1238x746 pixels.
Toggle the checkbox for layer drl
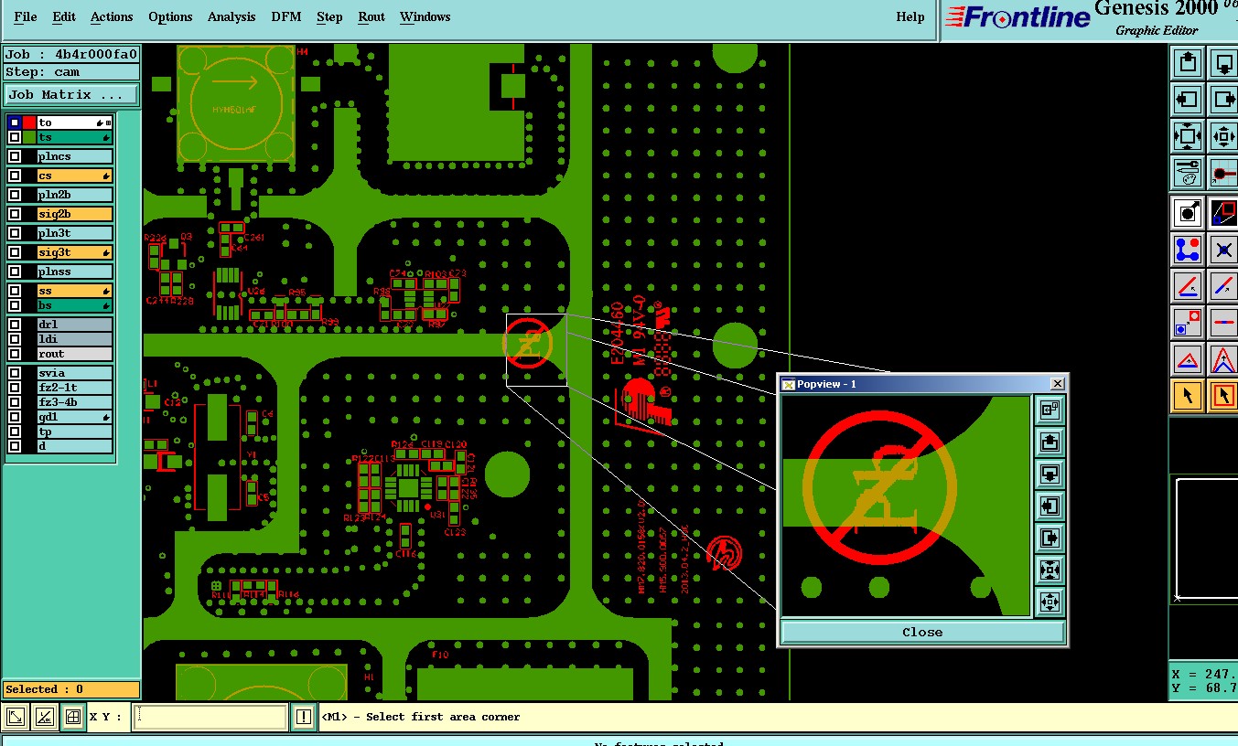pos(15,325)
